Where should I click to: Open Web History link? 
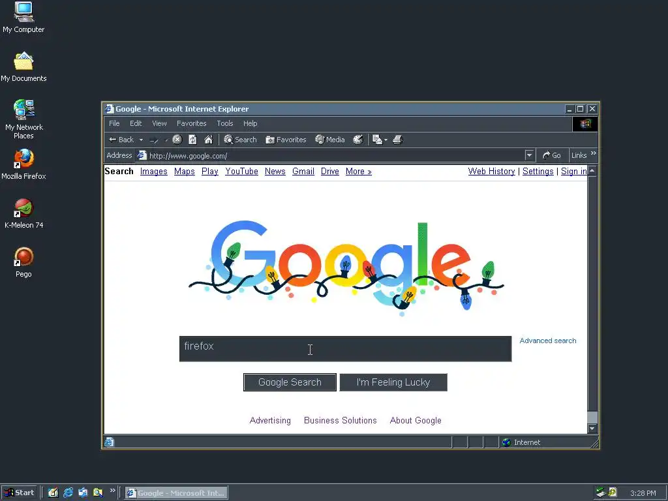[x=492, y=172]
